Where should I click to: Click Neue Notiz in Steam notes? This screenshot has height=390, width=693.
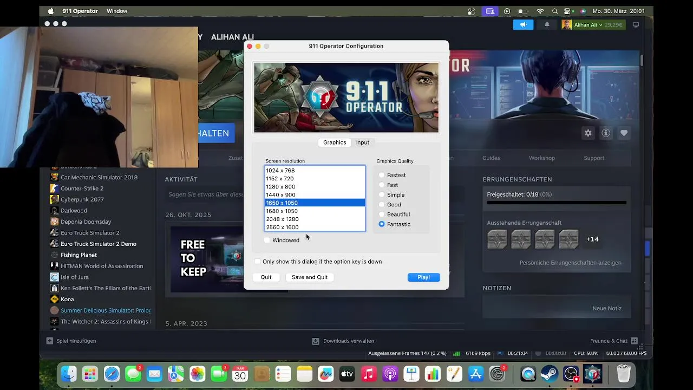tap(607, 308)
